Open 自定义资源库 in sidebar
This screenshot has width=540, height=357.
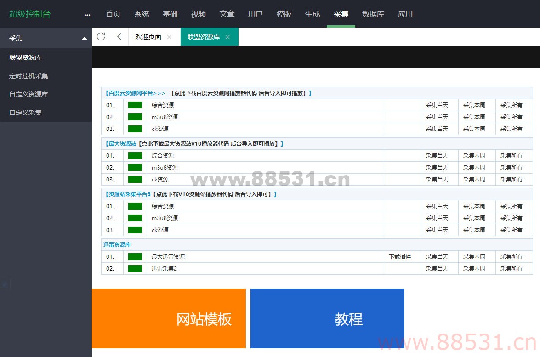coord(28,94)
